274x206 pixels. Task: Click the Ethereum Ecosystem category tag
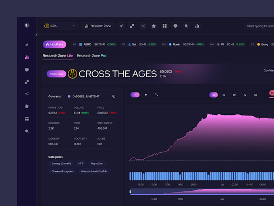[x=62, y=171]
